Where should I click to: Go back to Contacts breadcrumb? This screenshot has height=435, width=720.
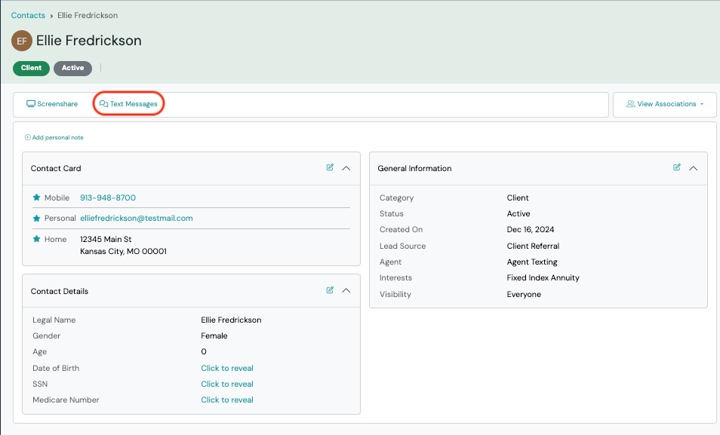click(x=28, y=15)
